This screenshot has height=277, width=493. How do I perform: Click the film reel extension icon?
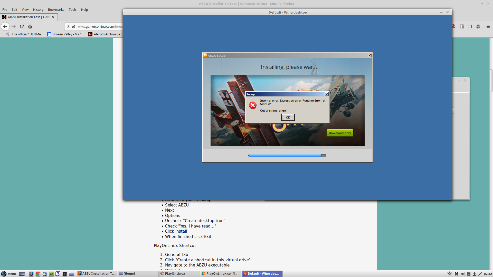tap(478, 26)
